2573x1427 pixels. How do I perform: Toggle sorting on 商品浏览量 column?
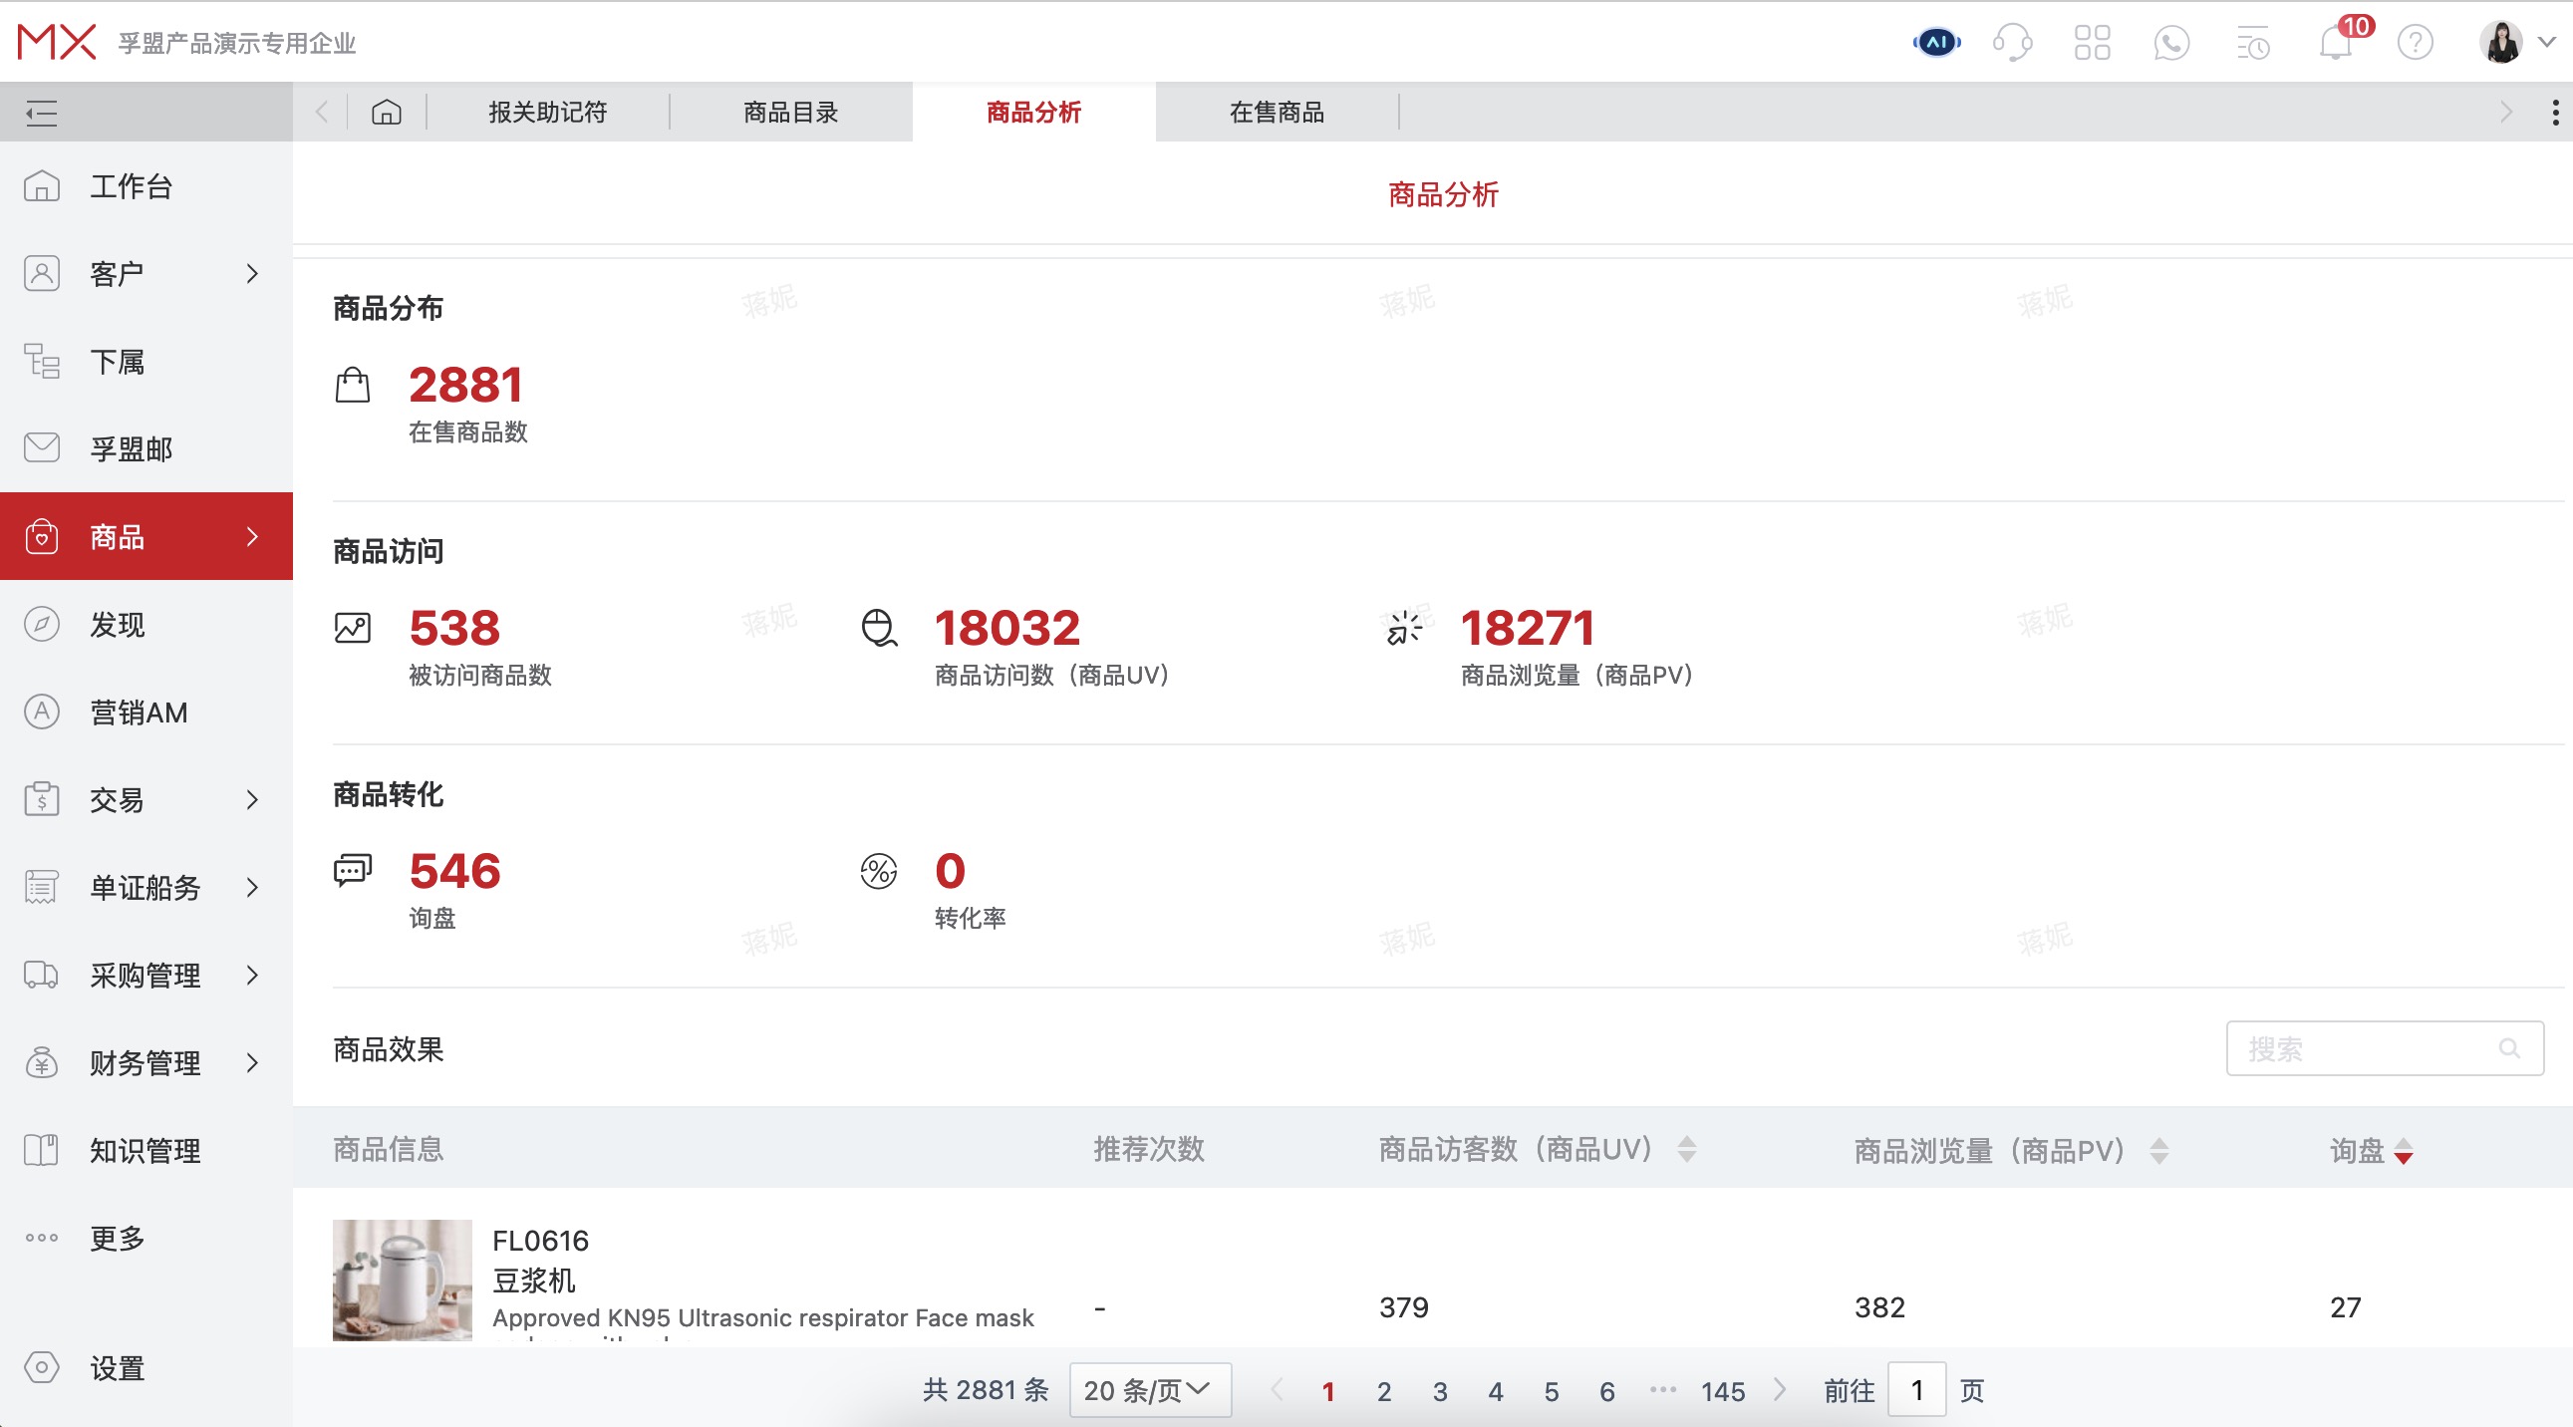click(x=2158, y=1151)
